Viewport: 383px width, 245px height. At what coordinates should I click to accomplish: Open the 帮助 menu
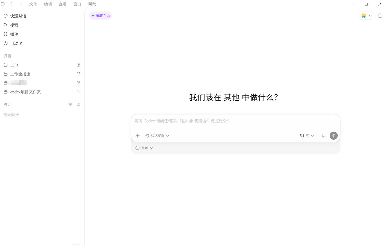click(x=92, y=4)
